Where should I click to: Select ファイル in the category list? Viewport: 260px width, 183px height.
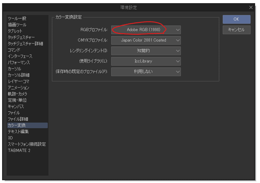[28, 113]
